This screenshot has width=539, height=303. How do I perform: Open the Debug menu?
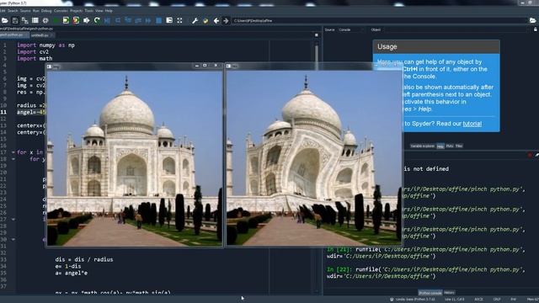(x=46, y=11)
